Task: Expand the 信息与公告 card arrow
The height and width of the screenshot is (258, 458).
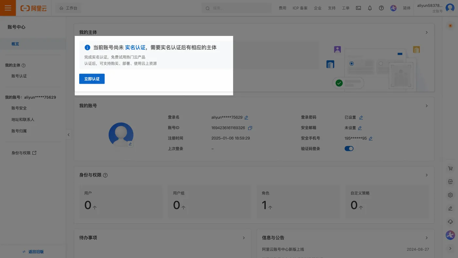Action: click(x=427, y=238)
